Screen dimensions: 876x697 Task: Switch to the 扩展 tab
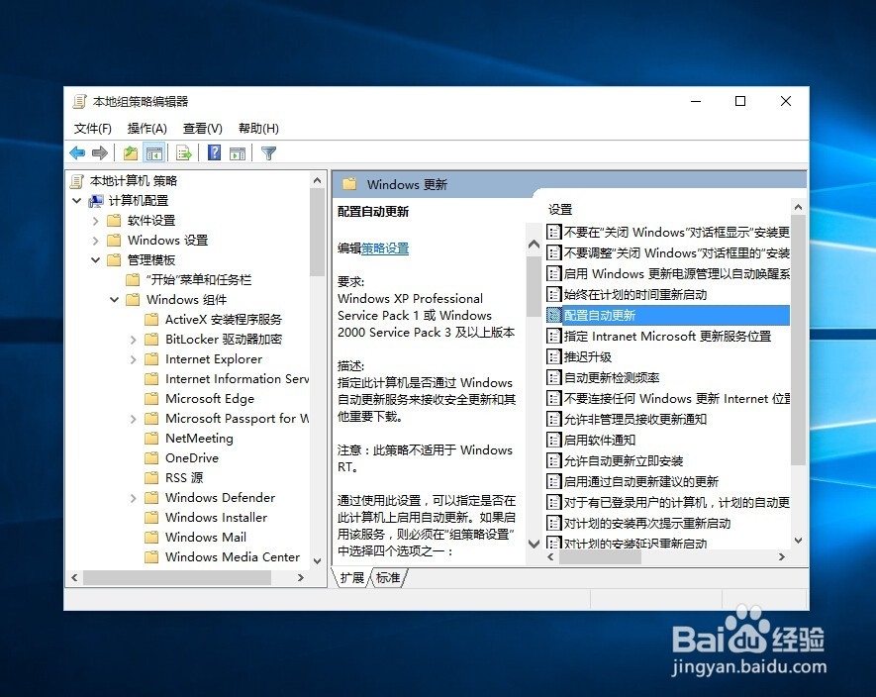(x=351, y=578)
